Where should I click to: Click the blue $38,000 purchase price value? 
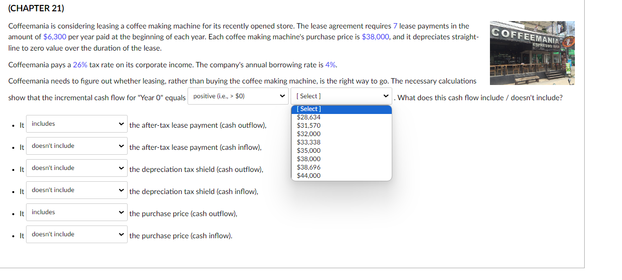376,37
